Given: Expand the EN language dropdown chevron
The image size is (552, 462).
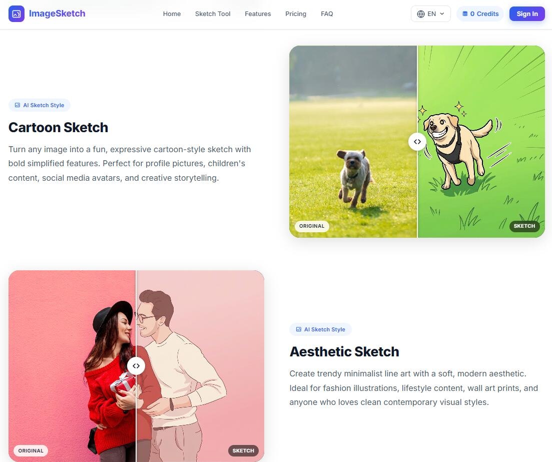Looking at the screenshot, I should coord(442,14).
